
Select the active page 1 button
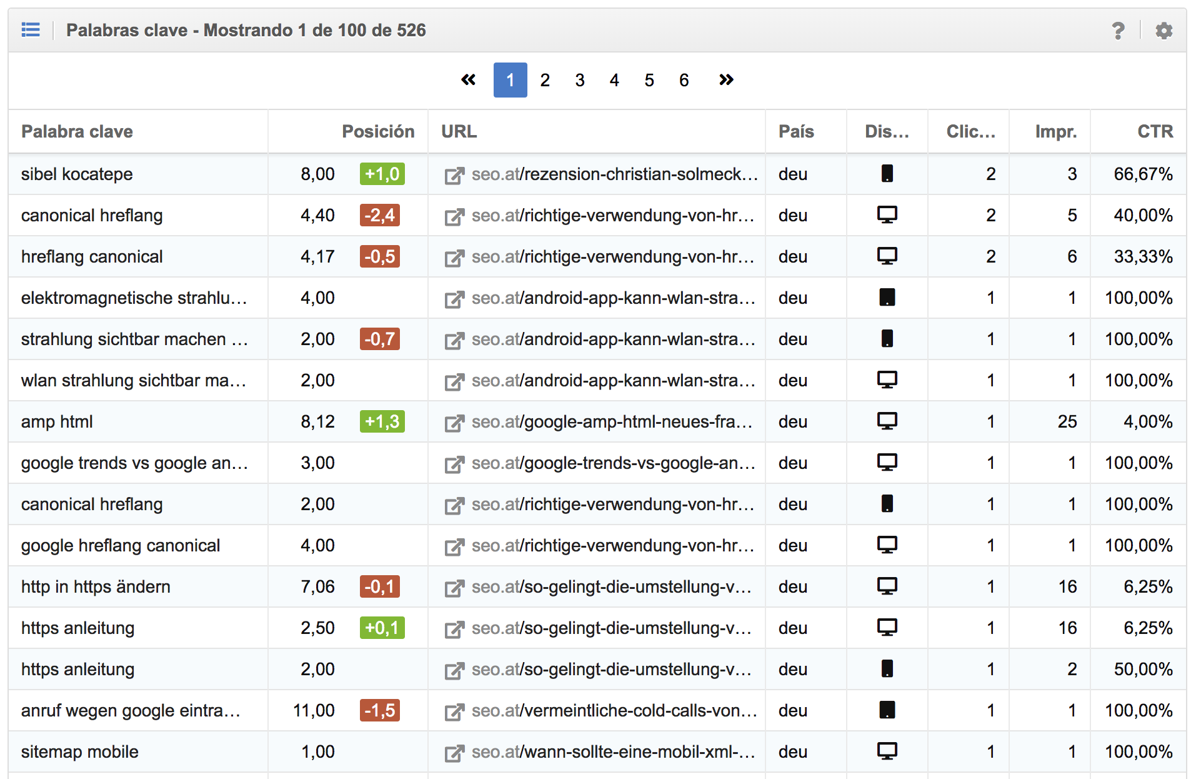coord(510,80)
